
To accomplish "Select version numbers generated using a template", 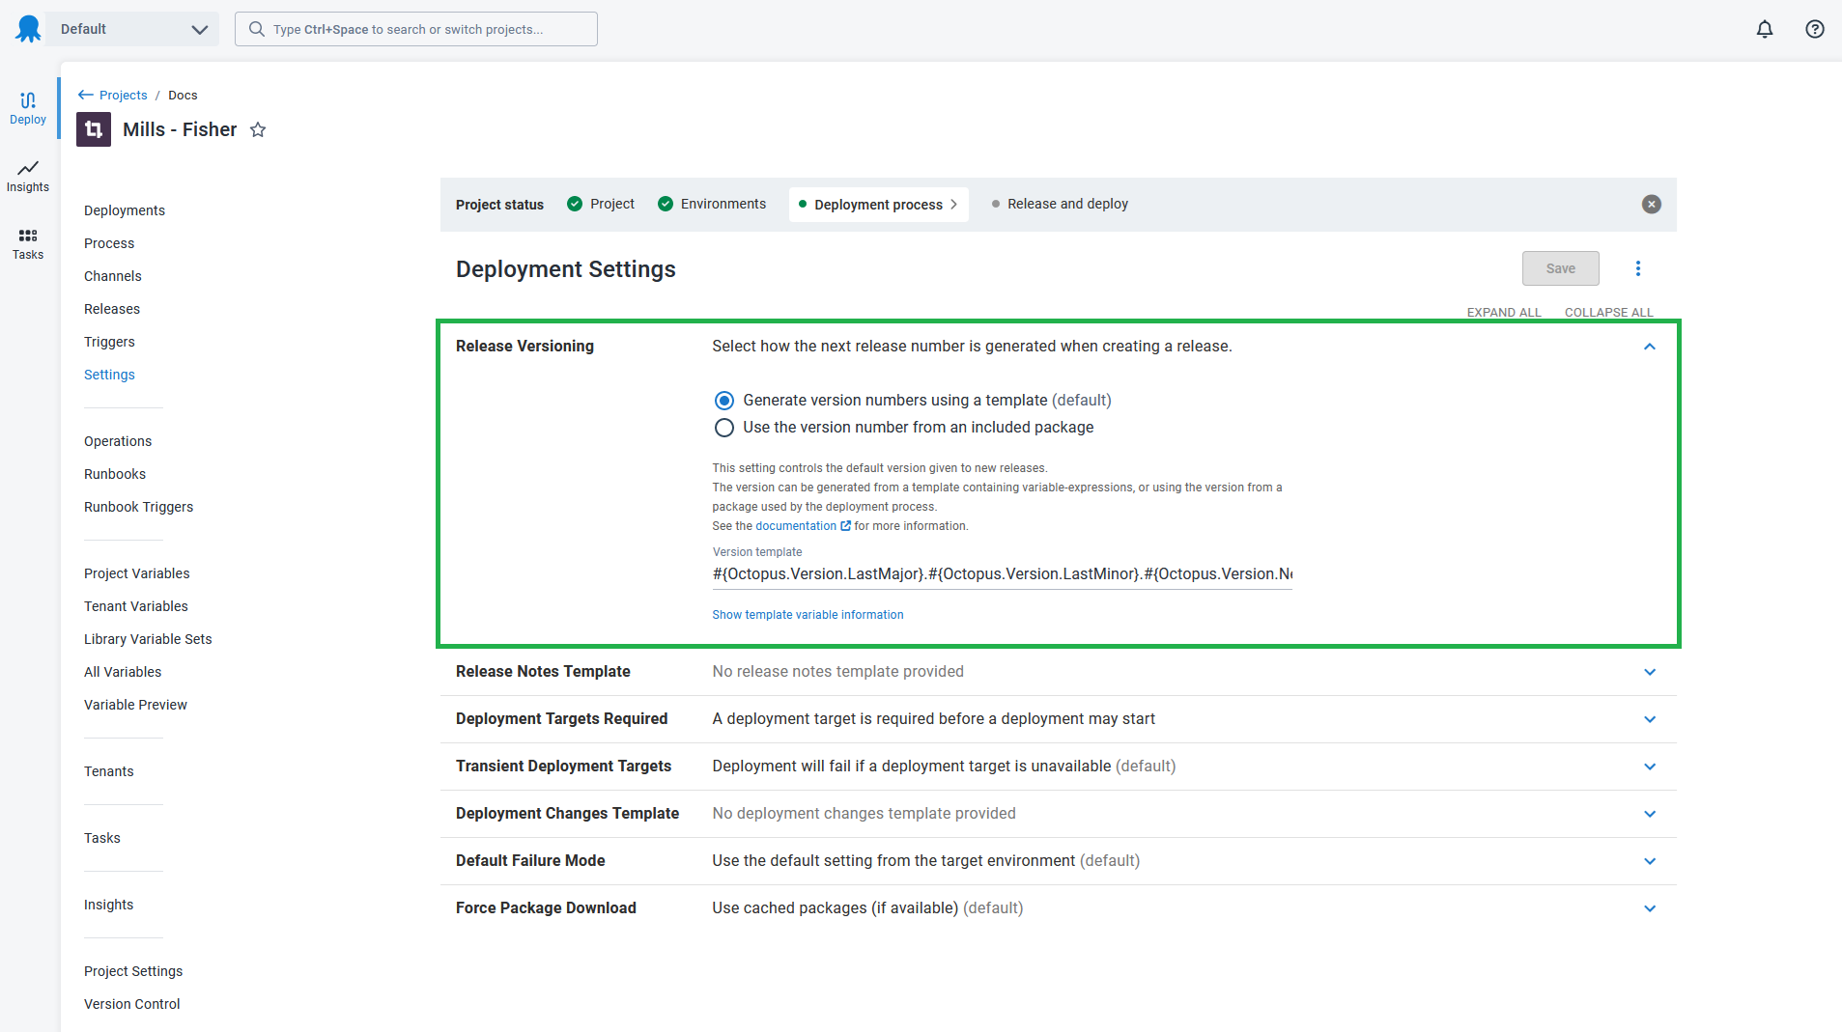I will click(723, 400).
